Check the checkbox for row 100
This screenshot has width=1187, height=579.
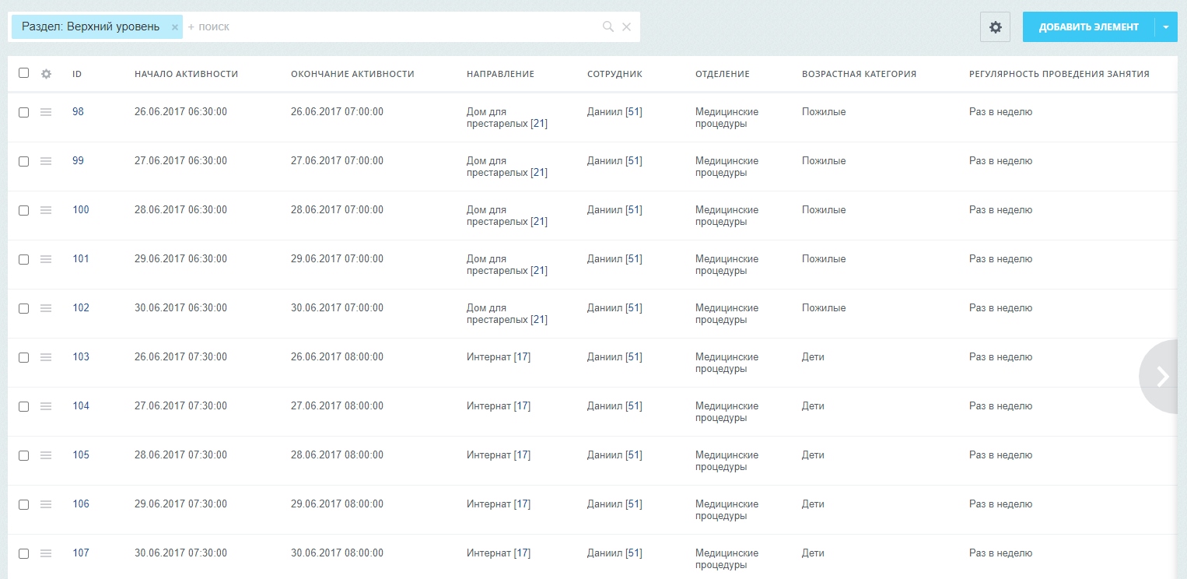click(x=23, y=210)
